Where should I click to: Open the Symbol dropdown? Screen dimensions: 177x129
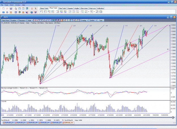point(93,20)
